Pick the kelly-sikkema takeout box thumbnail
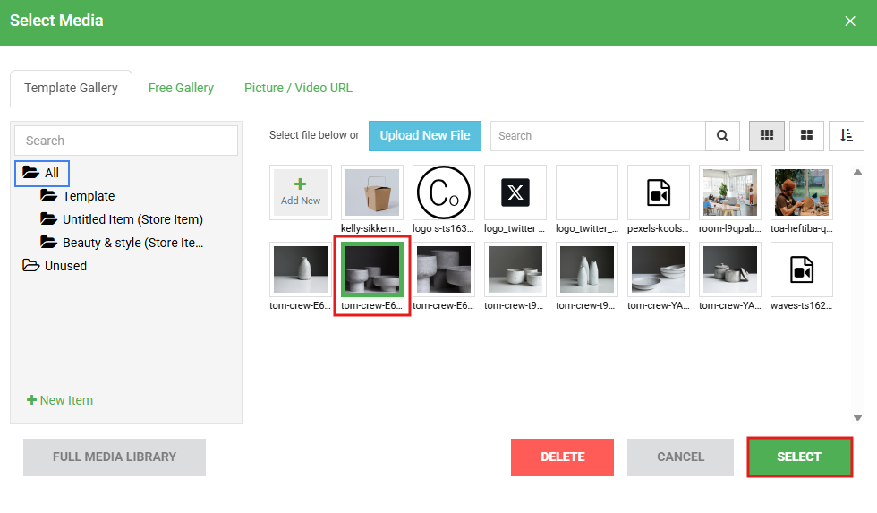 (x=372, y=192)
